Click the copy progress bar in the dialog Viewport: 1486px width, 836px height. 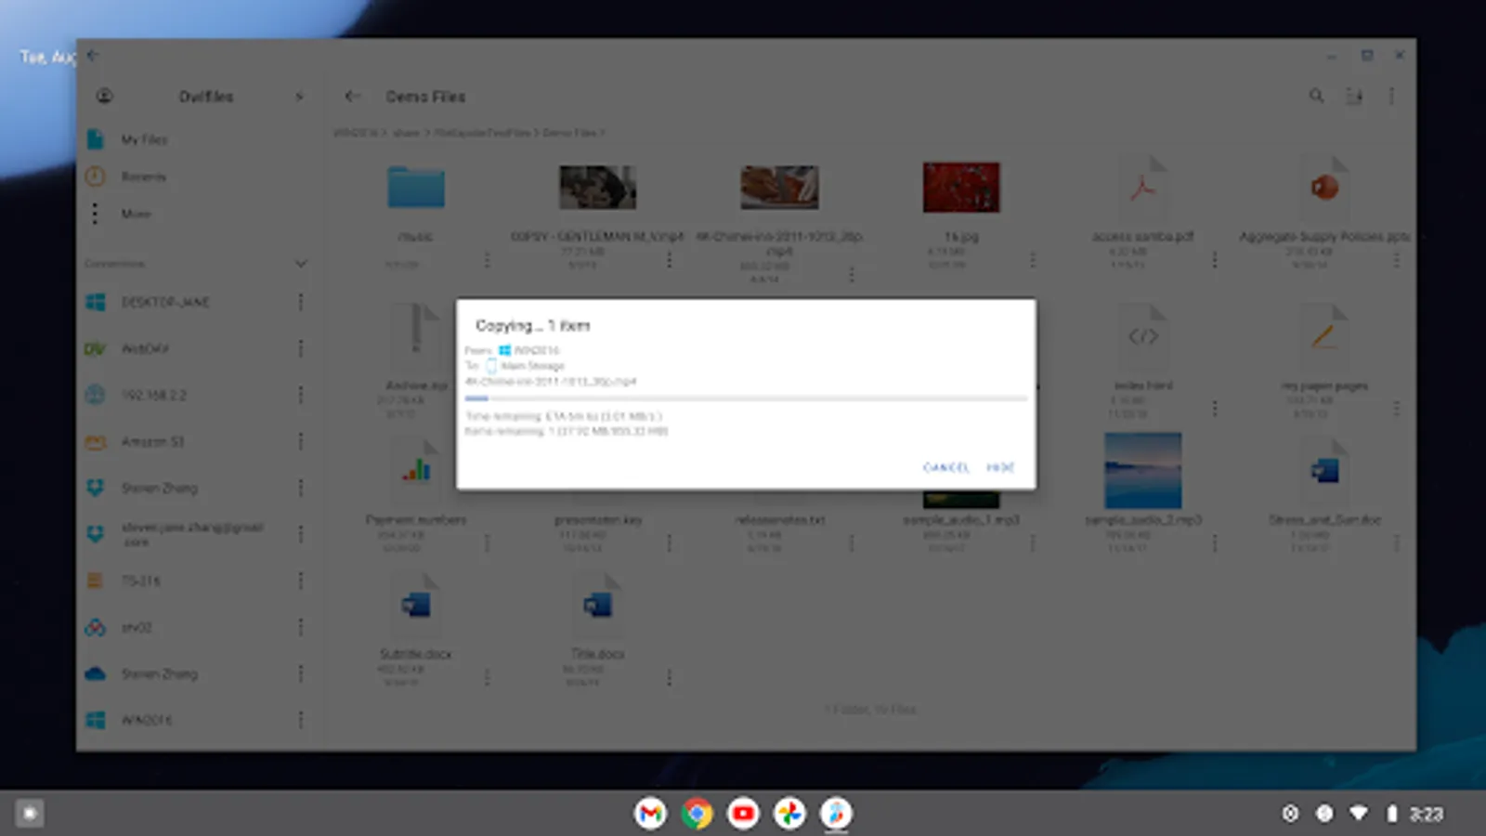(746, 398)
